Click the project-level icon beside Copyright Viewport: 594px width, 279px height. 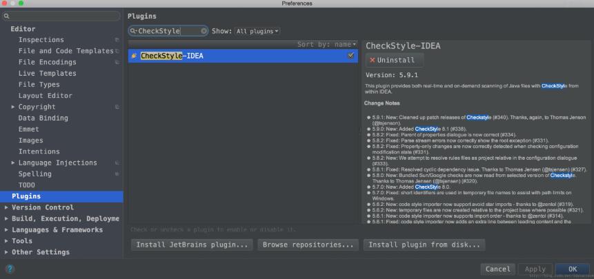[x=117, y=107]
